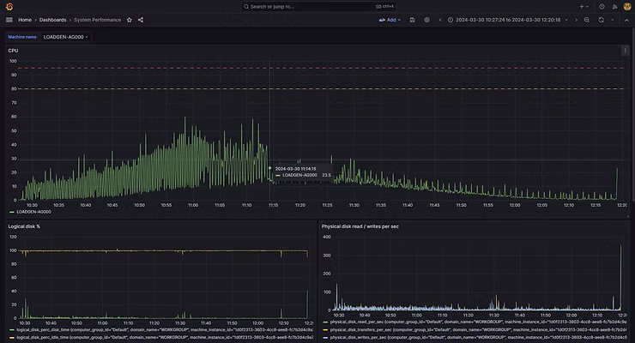Open dashboard settings gear icon

[426, 20]
